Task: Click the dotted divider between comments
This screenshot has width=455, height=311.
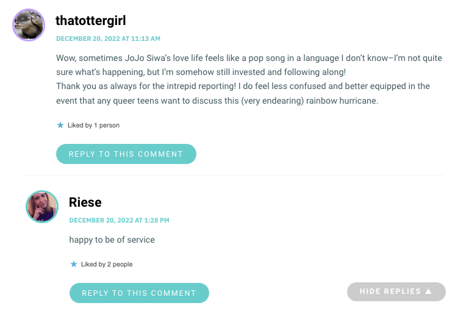Action: coord(234,176)
